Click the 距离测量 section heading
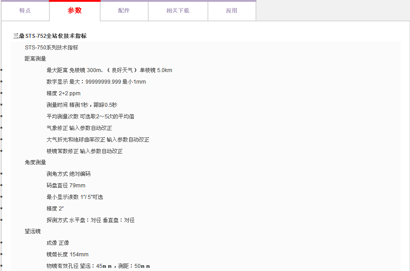410x271 pixels. [35, 59]
